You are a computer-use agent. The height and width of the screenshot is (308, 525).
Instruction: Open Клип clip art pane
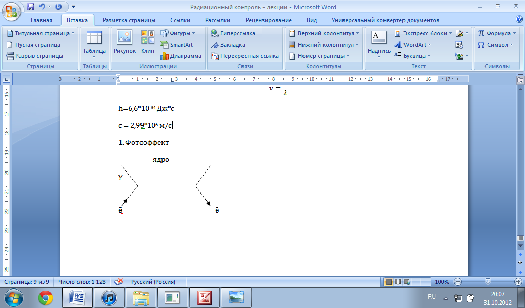(148, 42)
